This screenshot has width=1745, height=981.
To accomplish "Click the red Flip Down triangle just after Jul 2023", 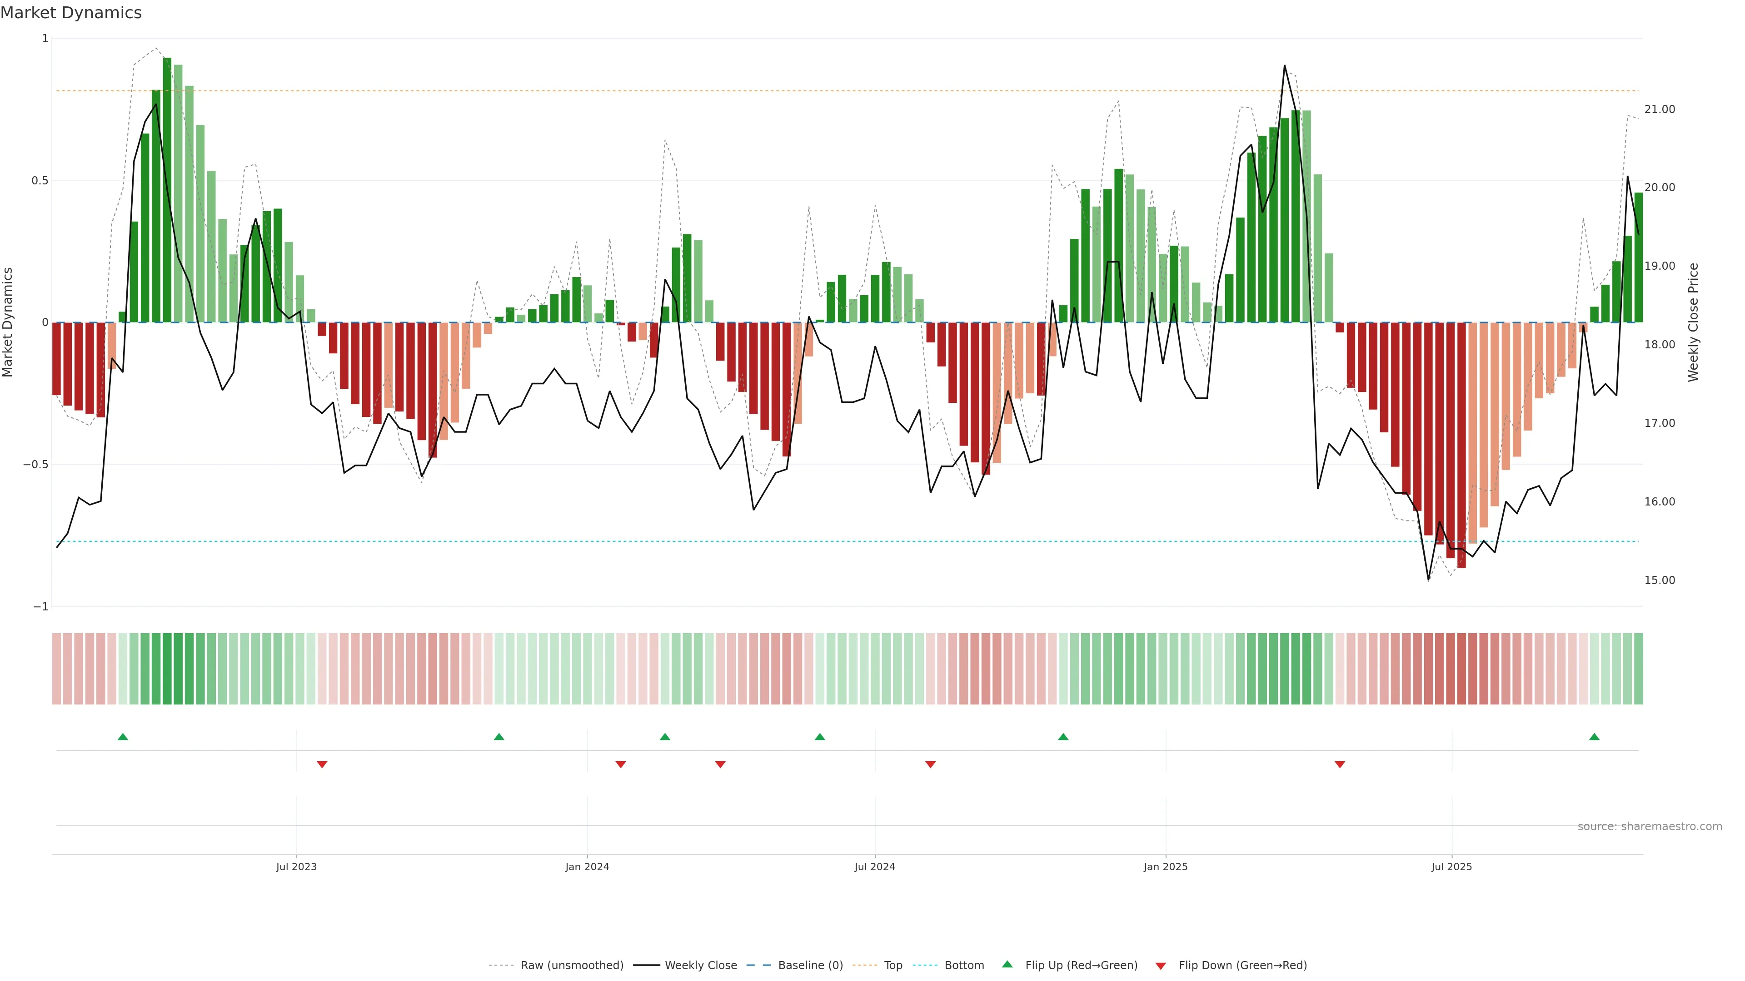I will [322, 764].
